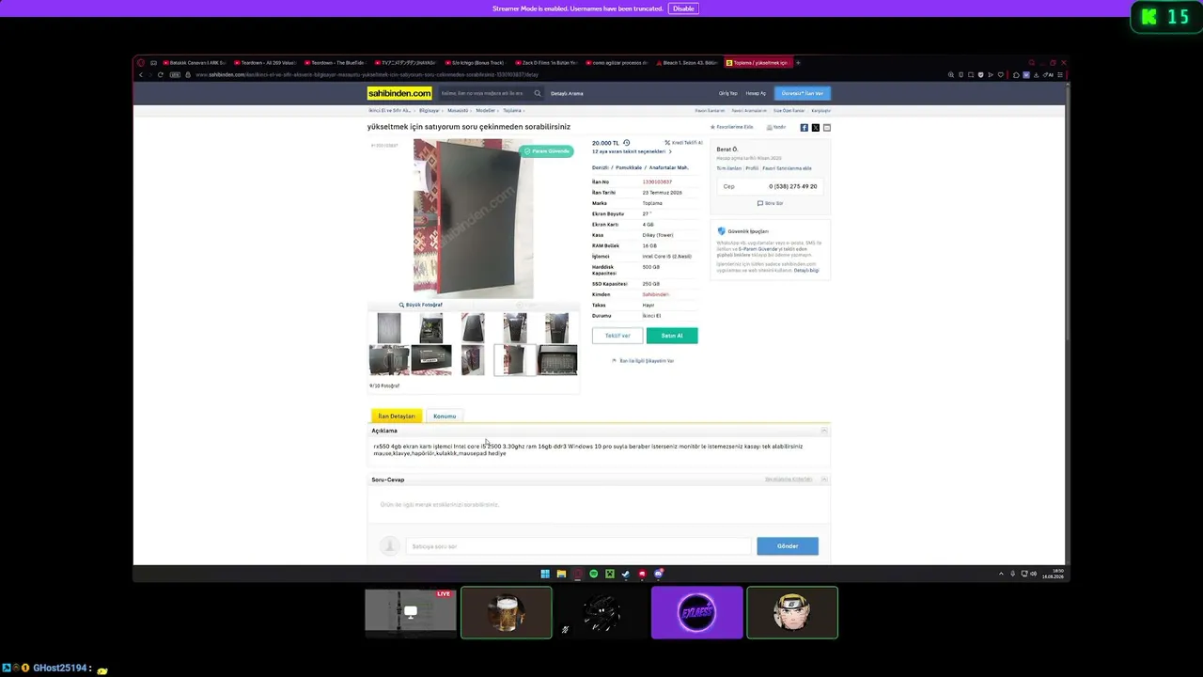Open Steam from the taskbar
Viewport: 1203px width, 677px height.
pyautogui.click(x=626, y=574)
